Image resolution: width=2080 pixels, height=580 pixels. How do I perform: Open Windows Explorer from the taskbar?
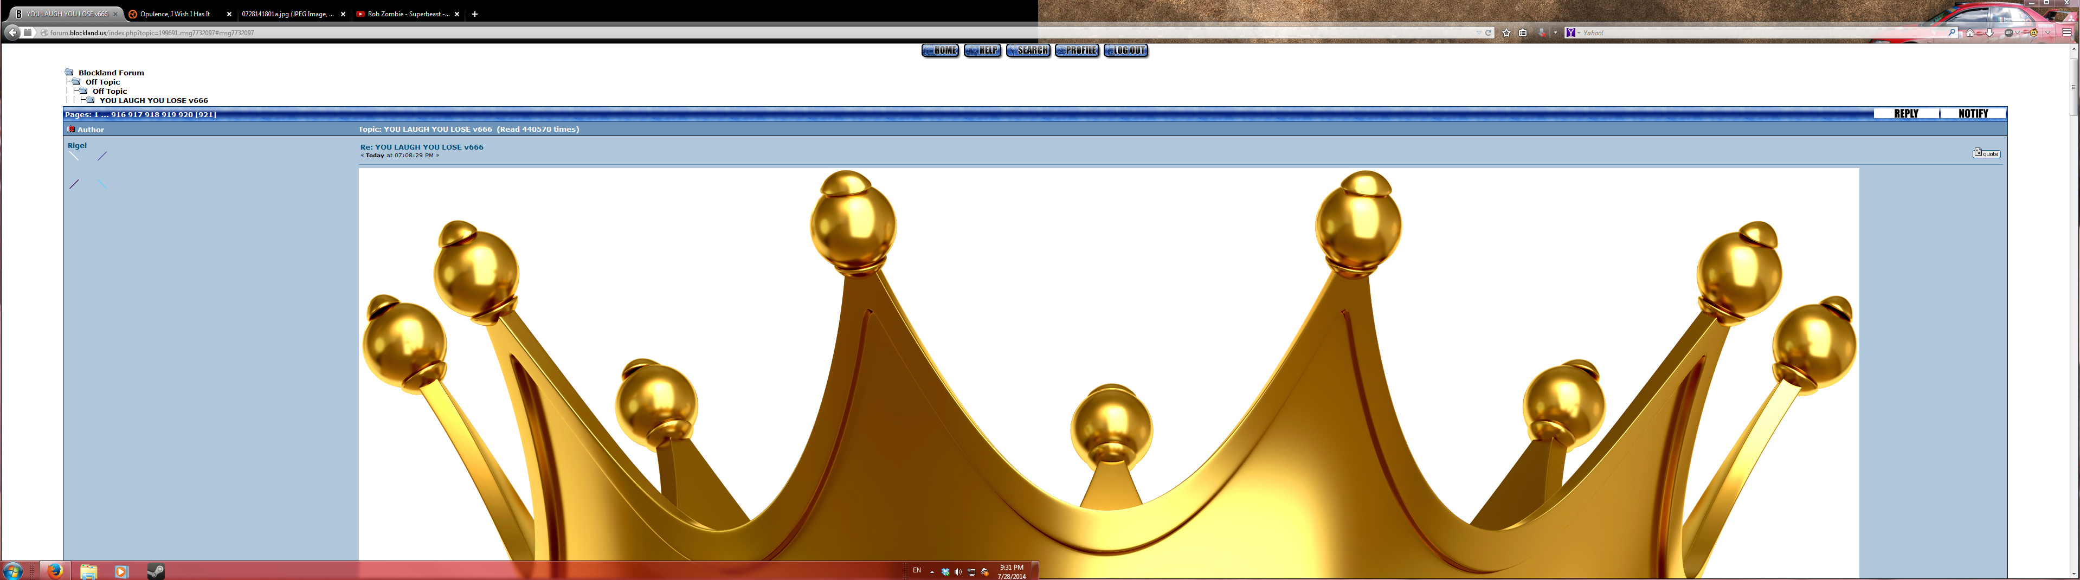tap(89, 571)
